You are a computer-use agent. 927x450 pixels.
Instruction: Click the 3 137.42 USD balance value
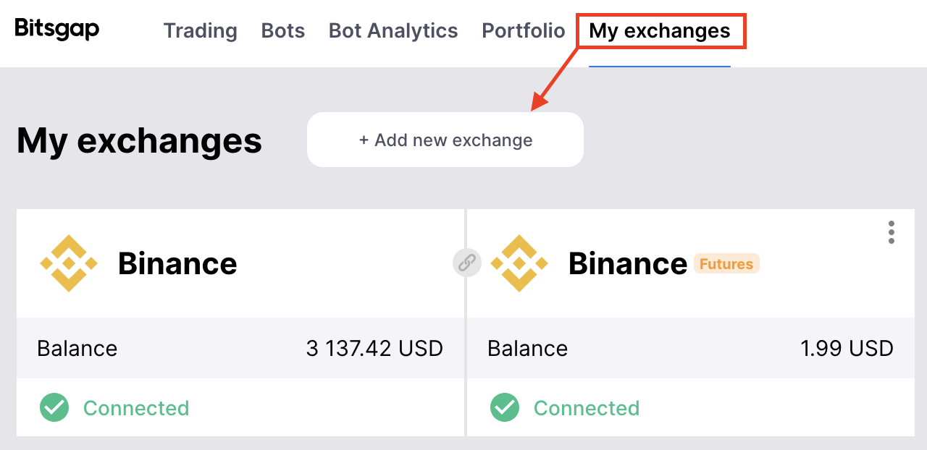374,349
